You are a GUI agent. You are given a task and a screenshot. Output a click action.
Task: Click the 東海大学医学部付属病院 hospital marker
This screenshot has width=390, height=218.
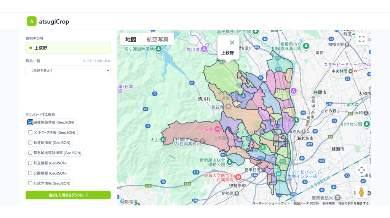coord(238,177)
